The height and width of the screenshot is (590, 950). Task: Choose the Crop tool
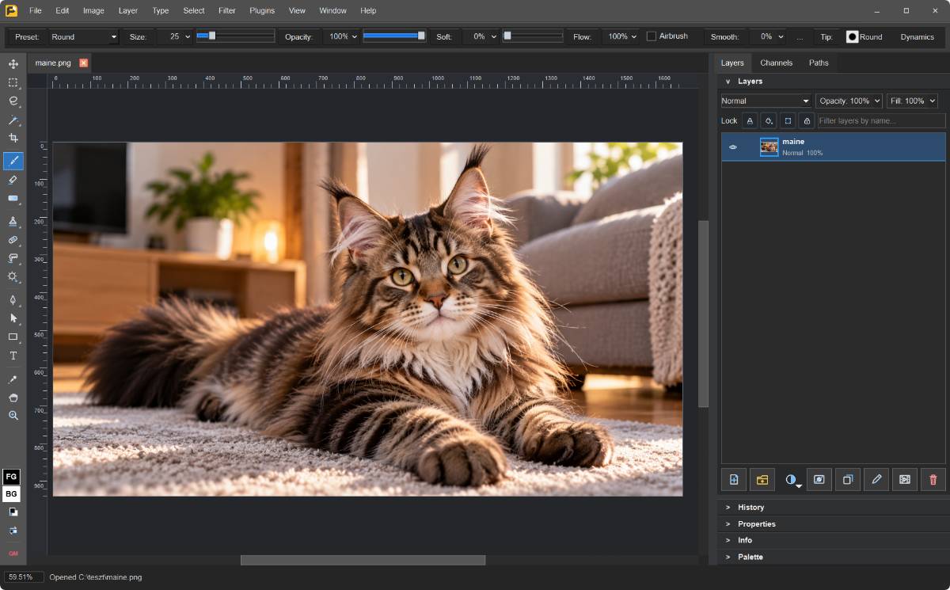click(13, 139)
